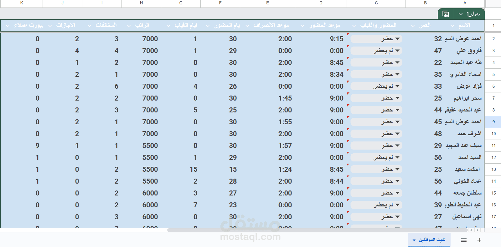Screen dimensions: 501x247
Task: Open filter arrow for ايام الغياب column
Action: click(168, 26)
